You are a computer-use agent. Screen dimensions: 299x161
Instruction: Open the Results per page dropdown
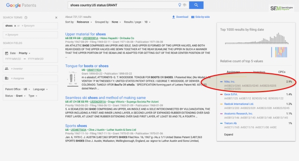[147, 22]
